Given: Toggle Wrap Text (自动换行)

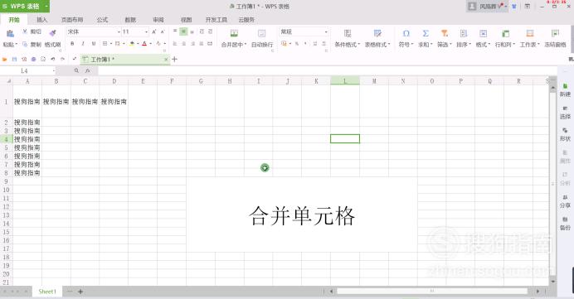Looking at the screenshot, I should click(262, 38).
